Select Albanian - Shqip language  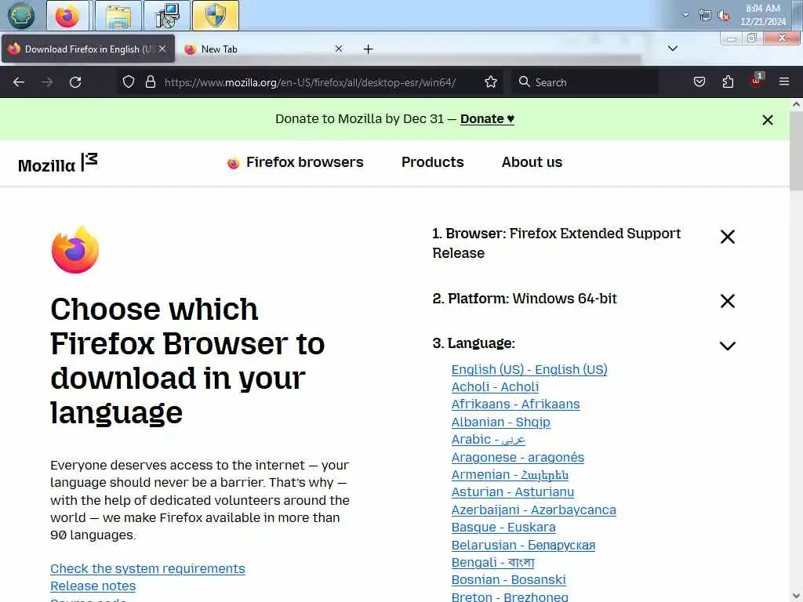pos(500,422)
